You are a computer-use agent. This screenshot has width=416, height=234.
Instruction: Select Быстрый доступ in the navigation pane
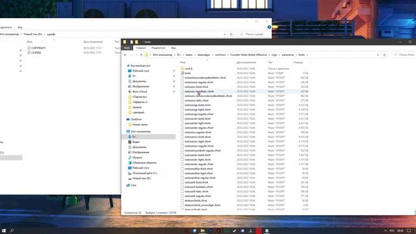tap(140, 66)
